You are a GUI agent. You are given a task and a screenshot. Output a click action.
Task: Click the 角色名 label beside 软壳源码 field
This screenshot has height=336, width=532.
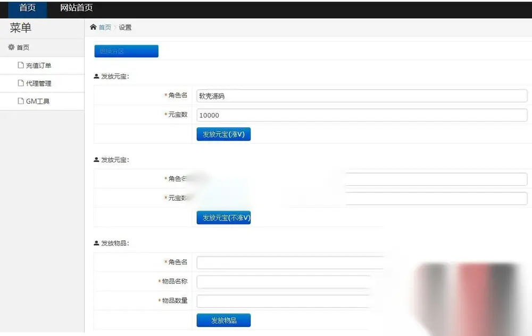coord(178,96)
